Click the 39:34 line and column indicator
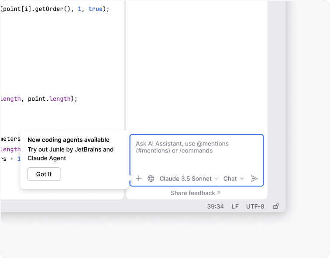The image size is (330, 258). 215,206
